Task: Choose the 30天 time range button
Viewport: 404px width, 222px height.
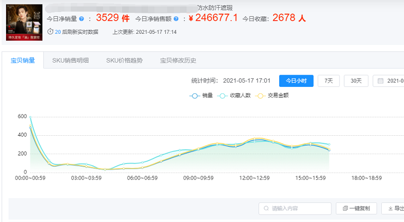Action: coord(356,81)
